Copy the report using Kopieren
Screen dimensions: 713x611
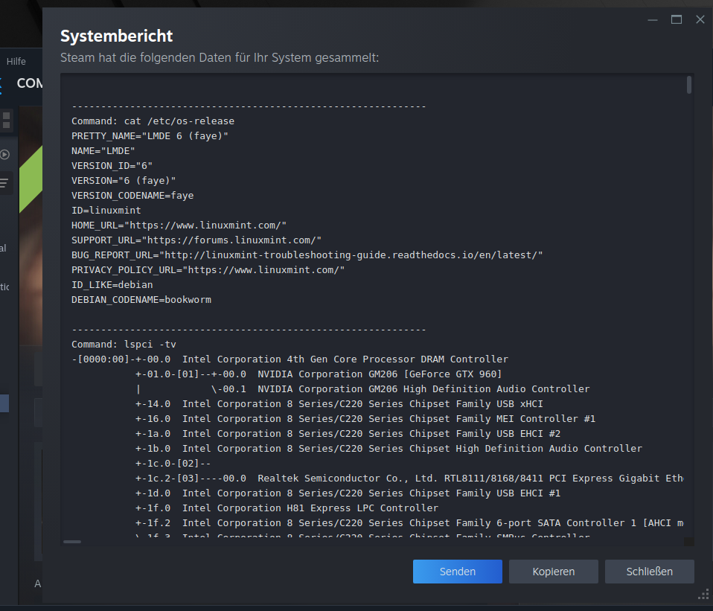[553, 571]
